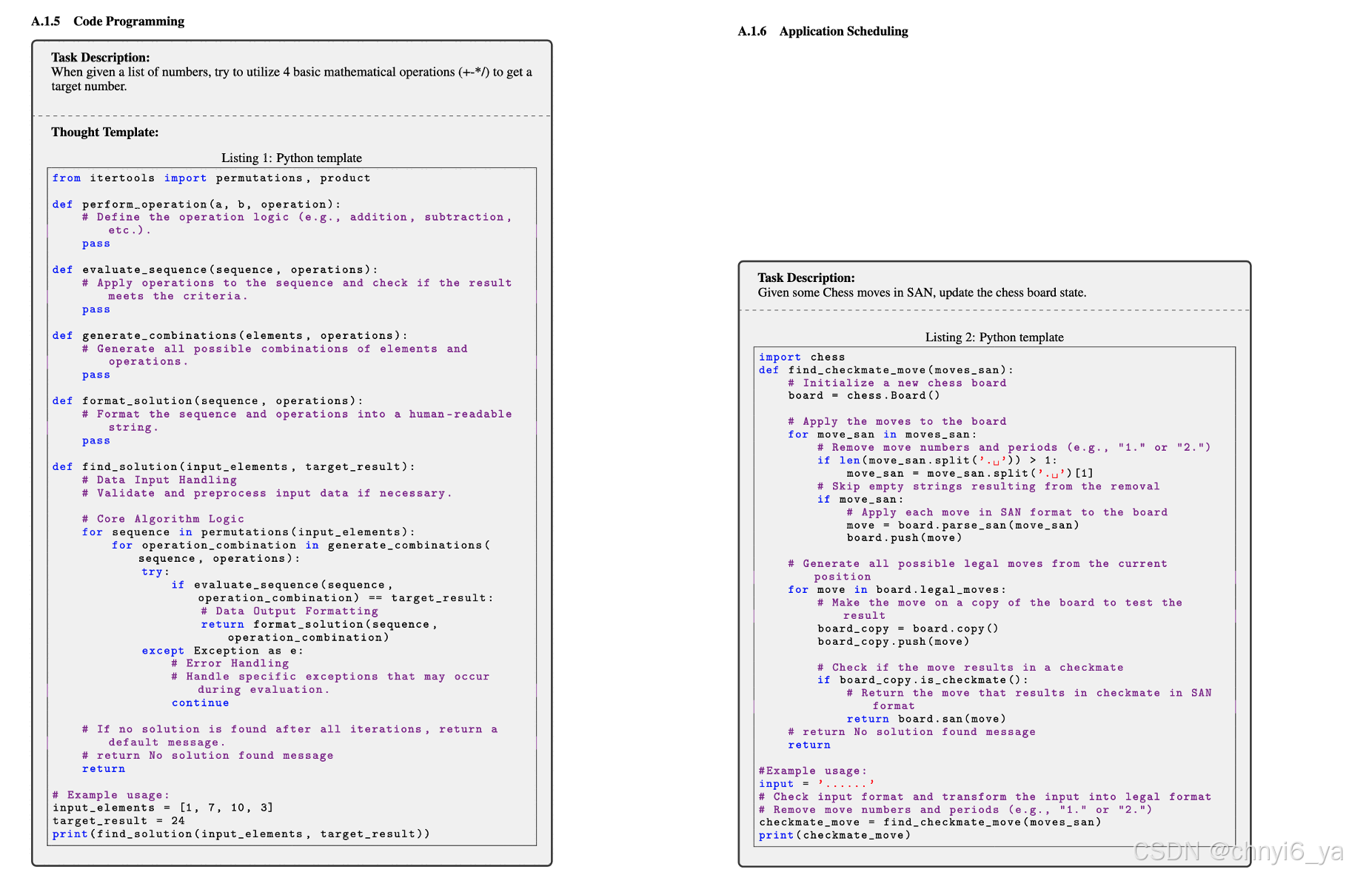Screen dimensions: 1346x875
Task: Click the 'except Exception as e:' line
Action: point(222,651)
